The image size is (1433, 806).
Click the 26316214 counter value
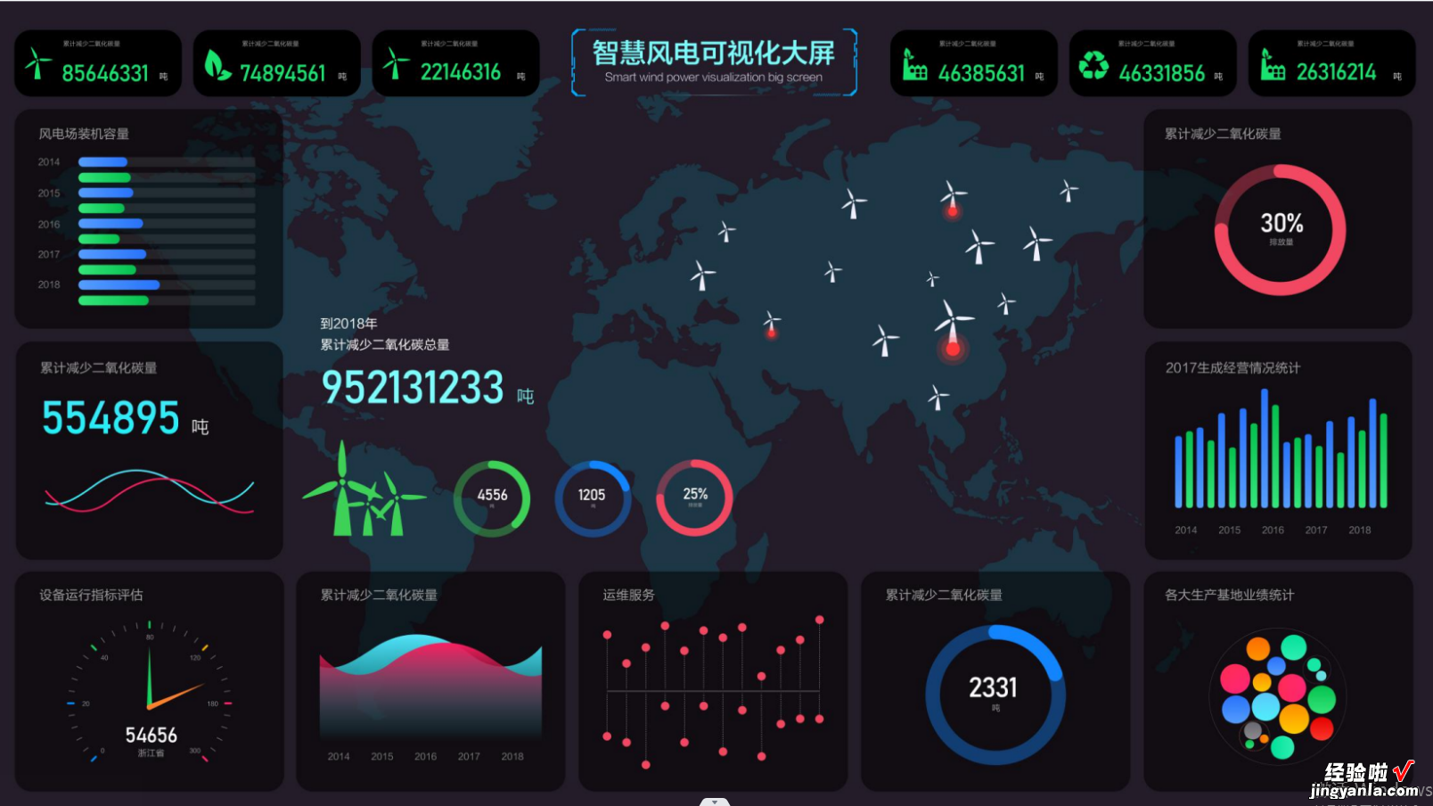(x=1336, y=72)
